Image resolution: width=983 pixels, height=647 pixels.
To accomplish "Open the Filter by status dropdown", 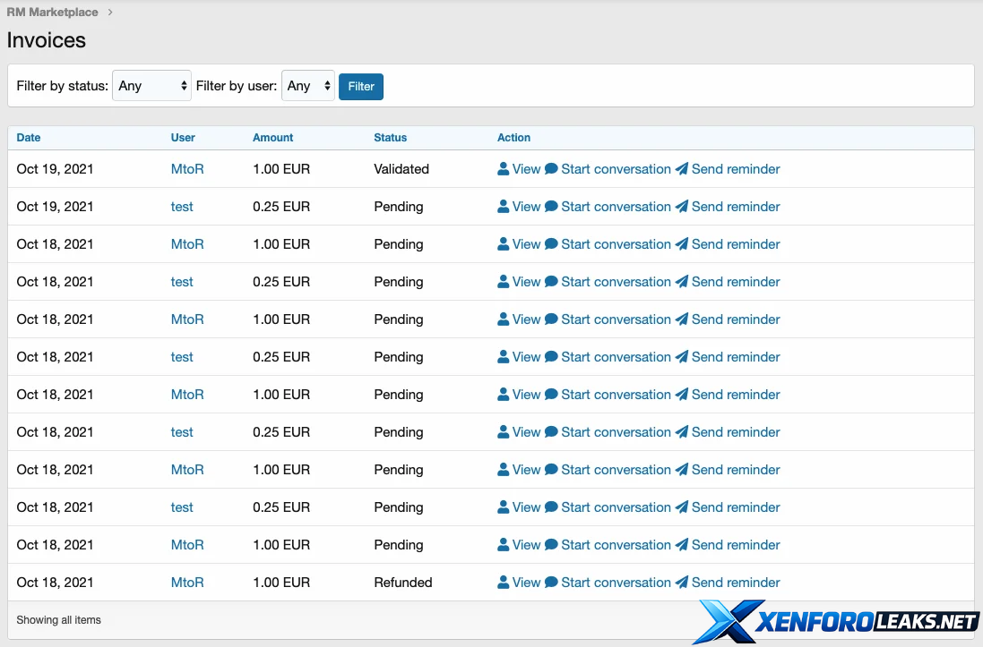I will coord(151,86).
